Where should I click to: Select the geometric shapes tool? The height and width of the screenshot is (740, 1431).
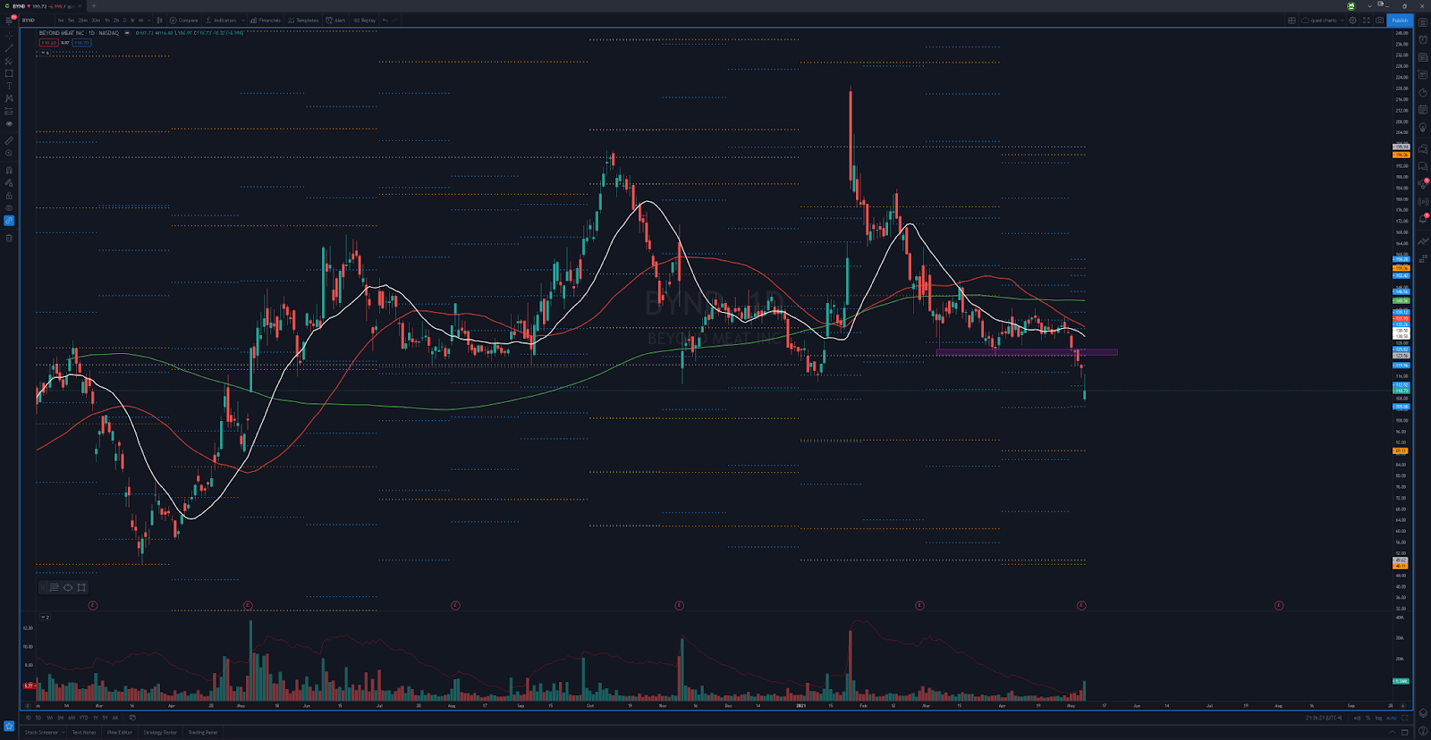coord(9,73)
